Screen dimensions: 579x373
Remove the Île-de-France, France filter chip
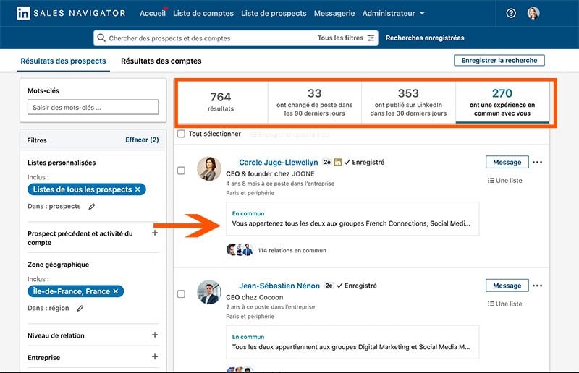click(x=116, y=291)
